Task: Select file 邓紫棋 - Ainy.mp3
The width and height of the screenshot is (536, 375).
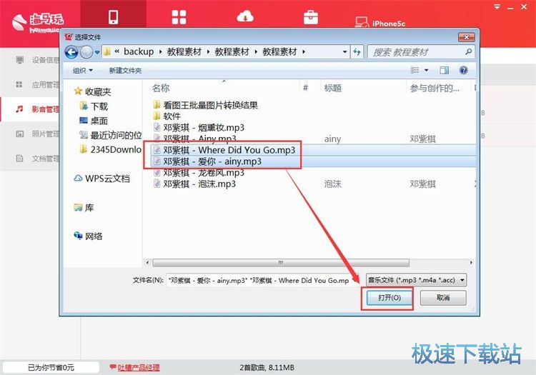Action: 195,139
